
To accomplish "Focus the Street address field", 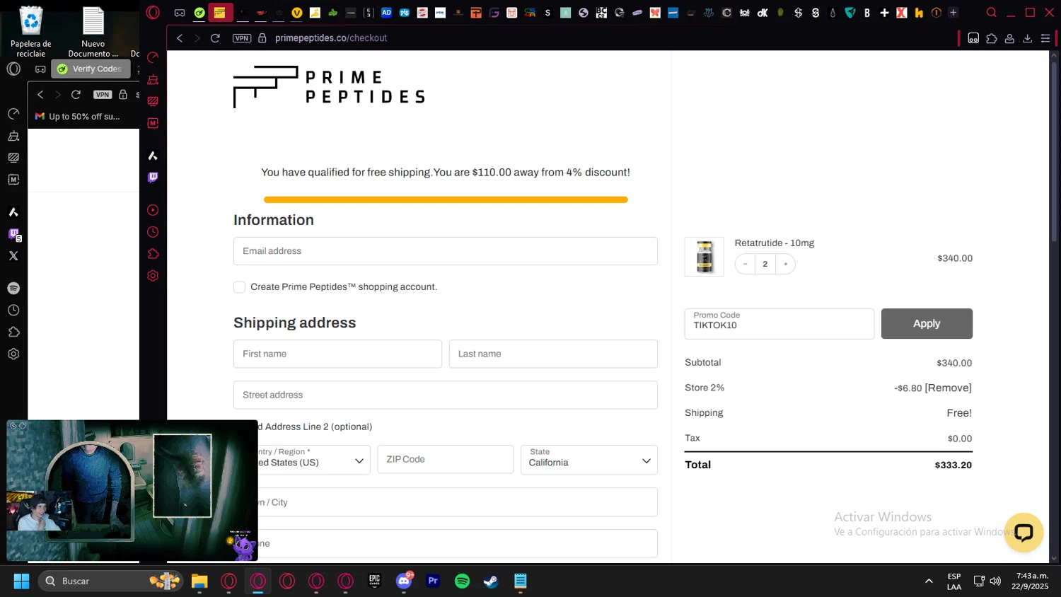I will pos(446,395).
